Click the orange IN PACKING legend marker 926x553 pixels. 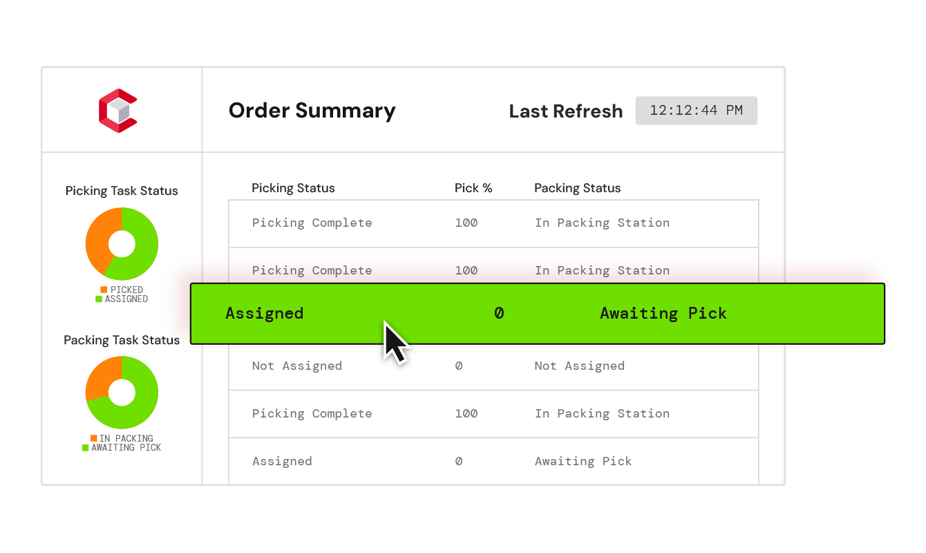94,438
